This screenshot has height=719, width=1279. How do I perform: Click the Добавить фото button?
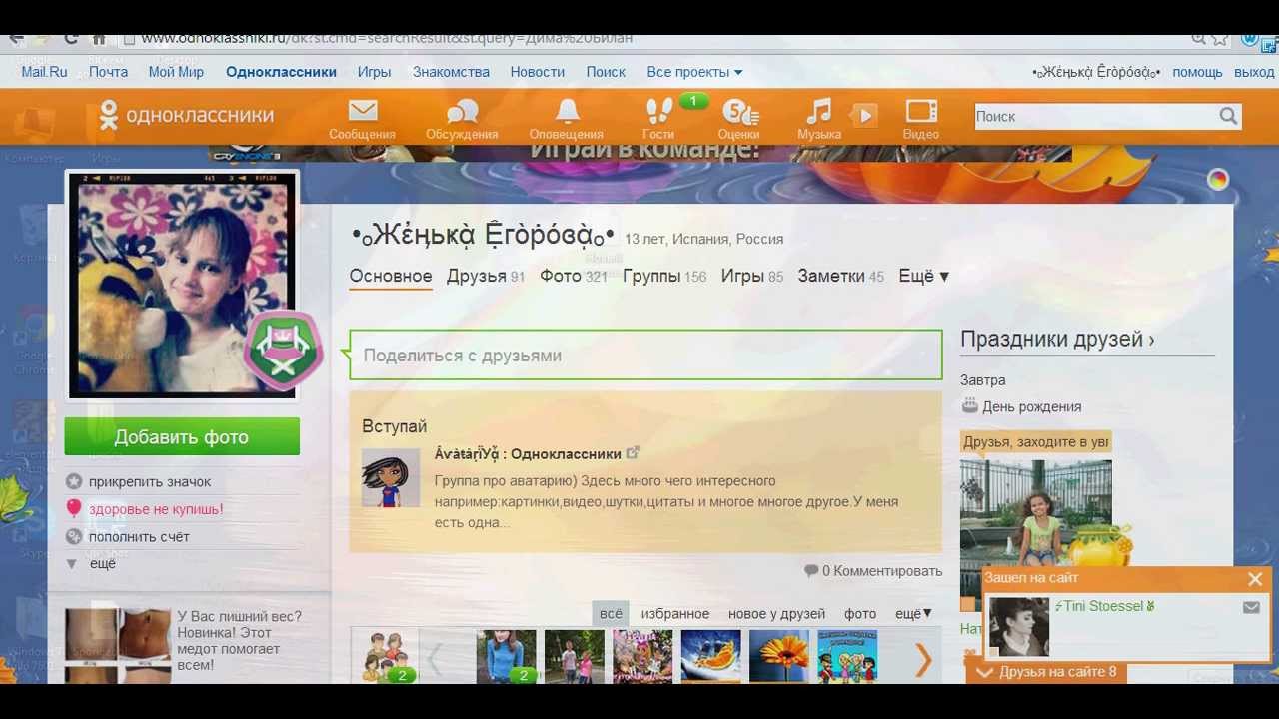tap(182, 437)
